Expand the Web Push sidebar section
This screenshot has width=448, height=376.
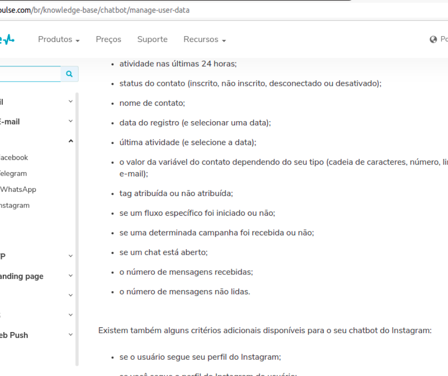(x=71, y=334)
